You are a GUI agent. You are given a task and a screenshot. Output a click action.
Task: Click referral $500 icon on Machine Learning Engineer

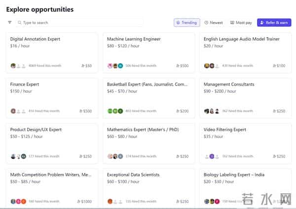[x=178, y=66]
